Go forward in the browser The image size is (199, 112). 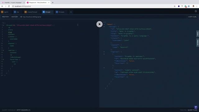6,6
